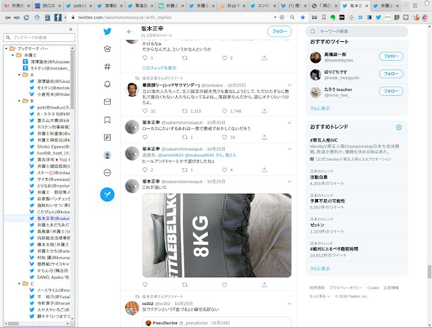The width and height of the screenshot is (432, 328).
Task: Open the Notifications bell icon
Action: [107, 84]
